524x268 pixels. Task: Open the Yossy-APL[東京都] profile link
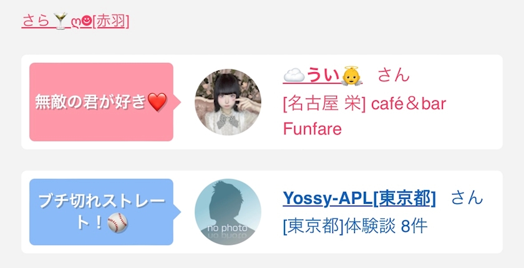359,198
